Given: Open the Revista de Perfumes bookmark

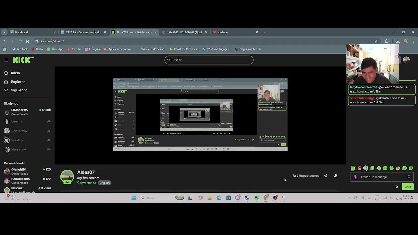Looking at the screenshot, I should (184, 49).
